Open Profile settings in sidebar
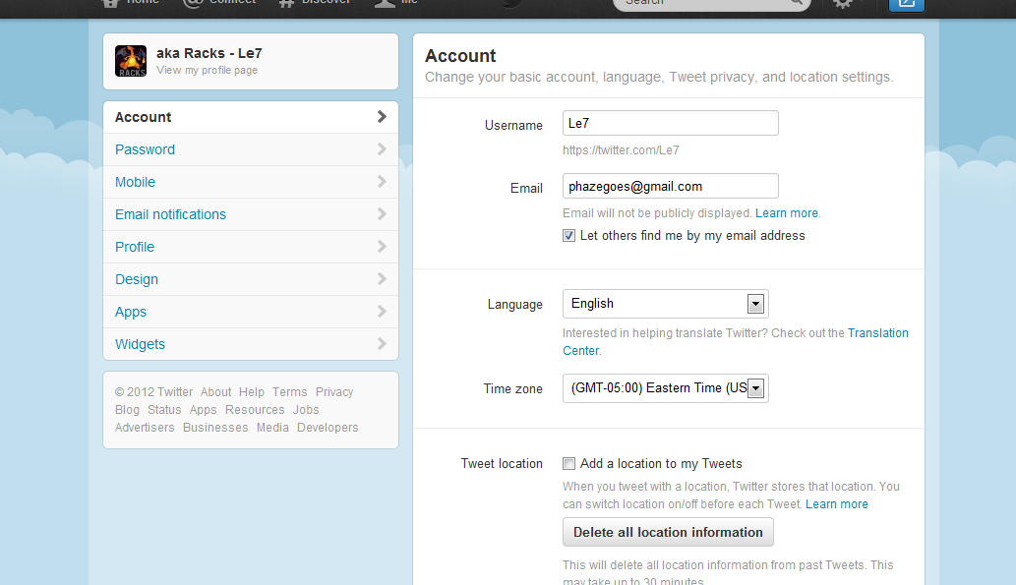The height and width of the screenshot is (585, 1016). point(251,247)
